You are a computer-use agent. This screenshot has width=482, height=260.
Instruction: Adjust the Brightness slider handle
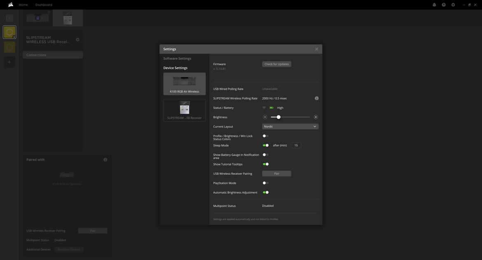click(x=278, y=117)
